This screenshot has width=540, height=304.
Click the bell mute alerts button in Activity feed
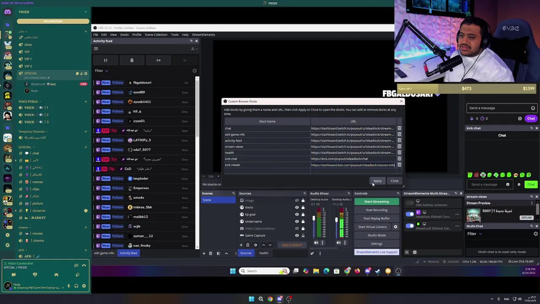(x=132, y=60)
